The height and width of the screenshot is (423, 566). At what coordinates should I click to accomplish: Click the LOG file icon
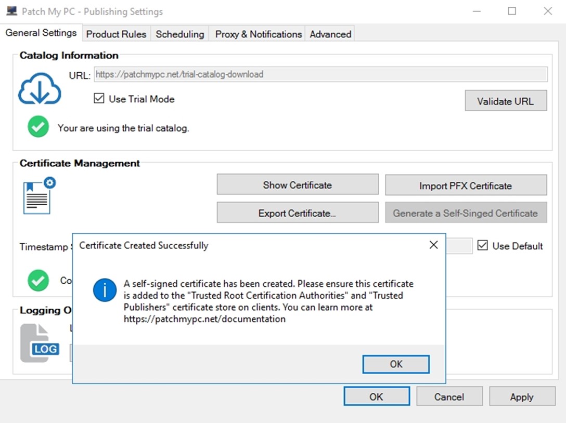tap(40, 342)
